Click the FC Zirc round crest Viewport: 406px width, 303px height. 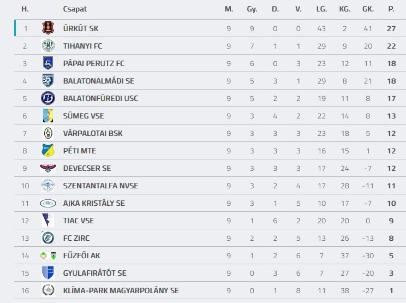click(x=48, y=238)
